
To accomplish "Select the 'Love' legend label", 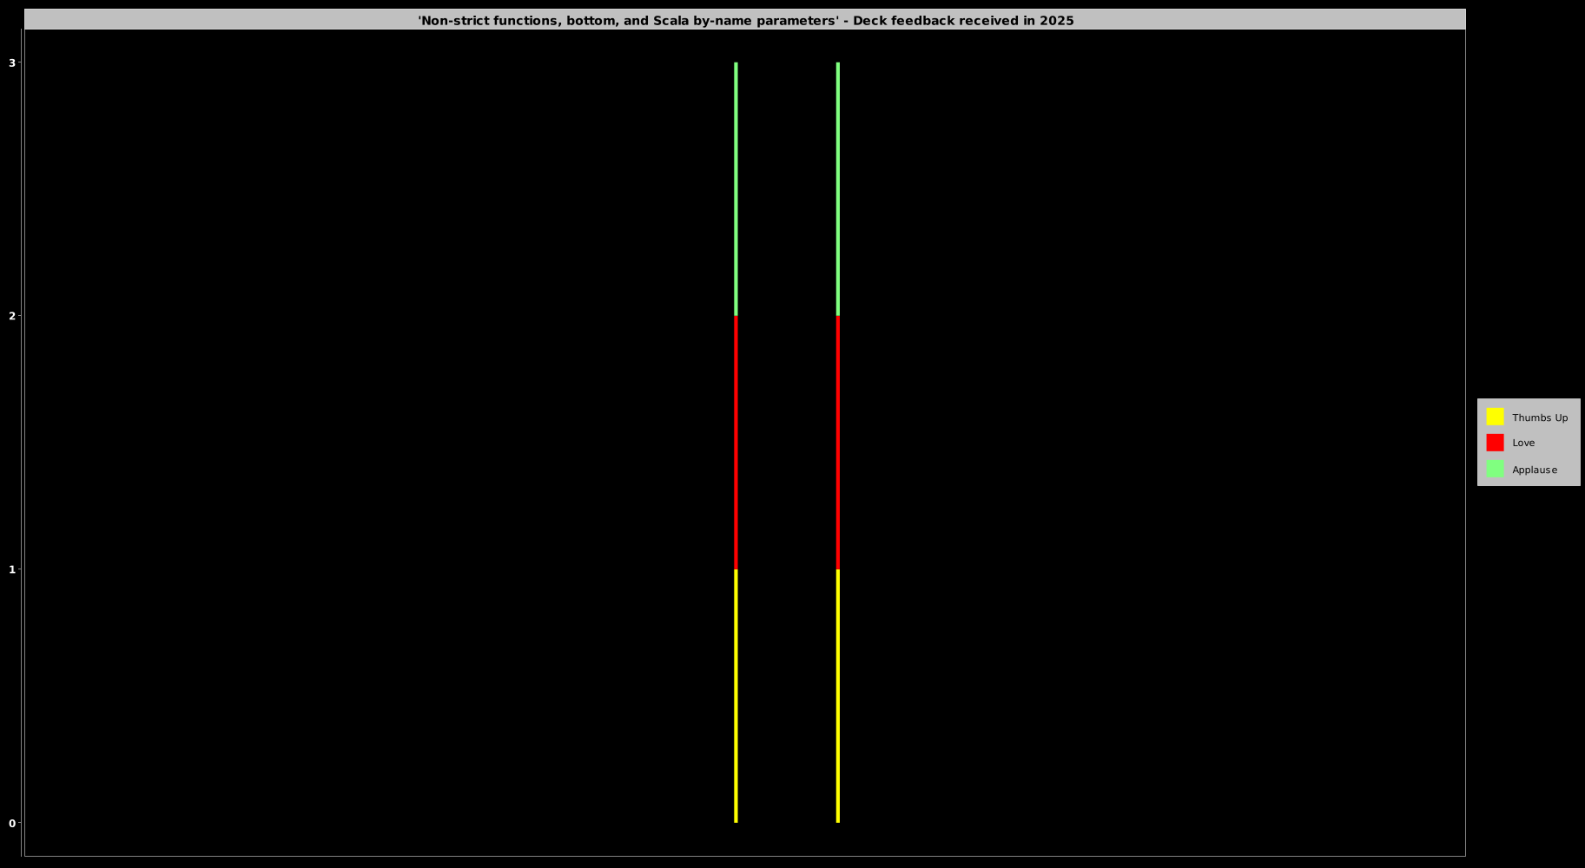I will point(1523,443).
